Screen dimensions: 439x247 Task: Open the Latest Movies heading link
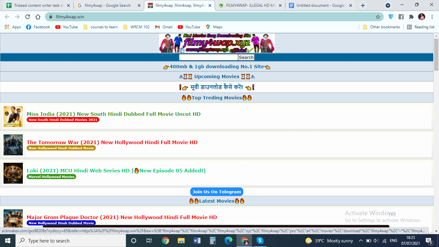coord(217,201)
